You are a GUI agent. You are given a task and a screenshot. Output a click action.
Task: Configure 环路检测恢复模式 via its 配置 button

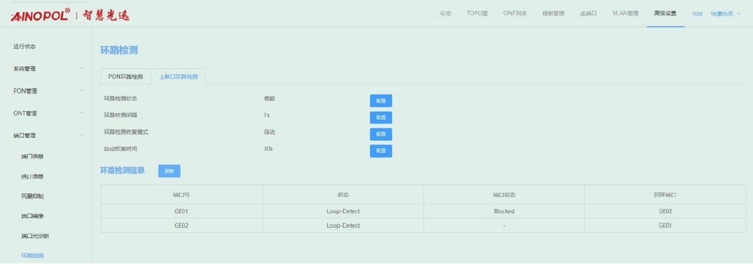[380, 134]
